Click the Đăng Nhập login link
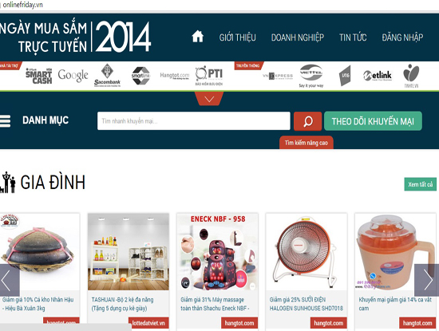This screenshot has height=331, width=439. click(x=402, y=37)
